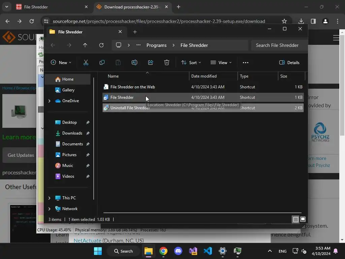Reload the SourceForge page in Chrome

point(32,21)
